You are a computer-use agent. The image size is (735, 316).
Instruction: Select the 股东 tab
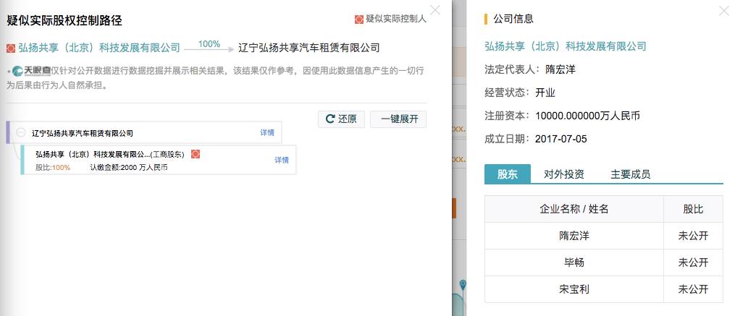[x=508, y=174]
